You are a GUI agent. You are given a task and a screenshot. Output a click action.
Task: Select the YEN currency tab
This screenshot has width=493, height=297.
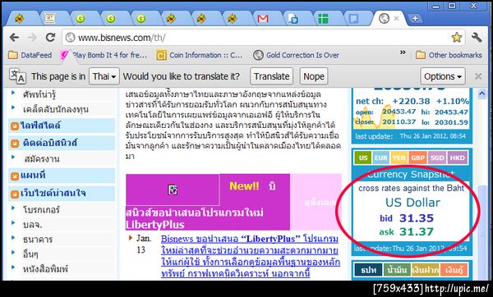399,158
